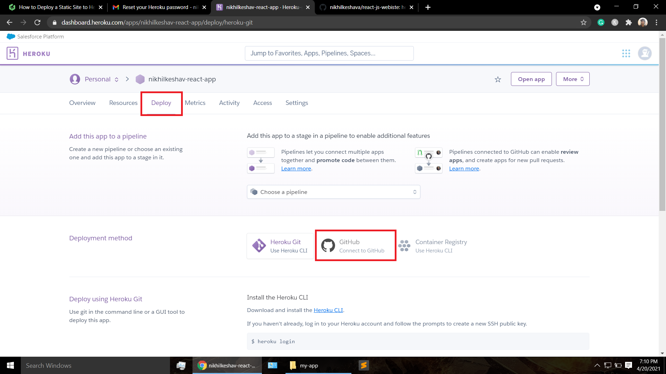Viewport: 666px width, 374px height.
Task: Click the Container Registry icon
Action: pos(404,246)
